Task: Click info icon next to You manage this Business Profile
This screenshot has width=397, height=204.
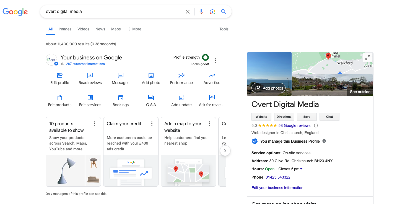Action: coord(324,141)
